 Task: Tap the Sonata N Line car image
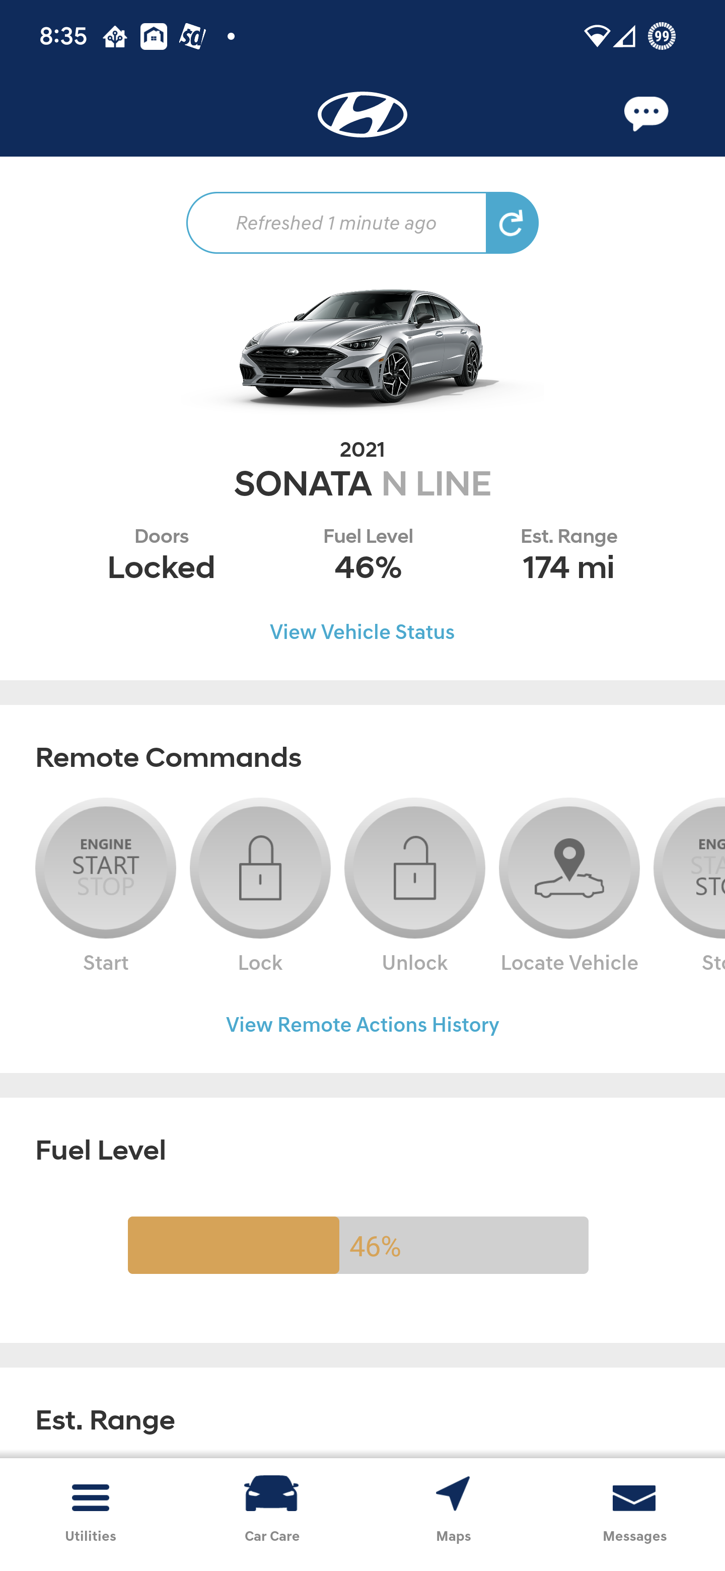pos(362,347)
